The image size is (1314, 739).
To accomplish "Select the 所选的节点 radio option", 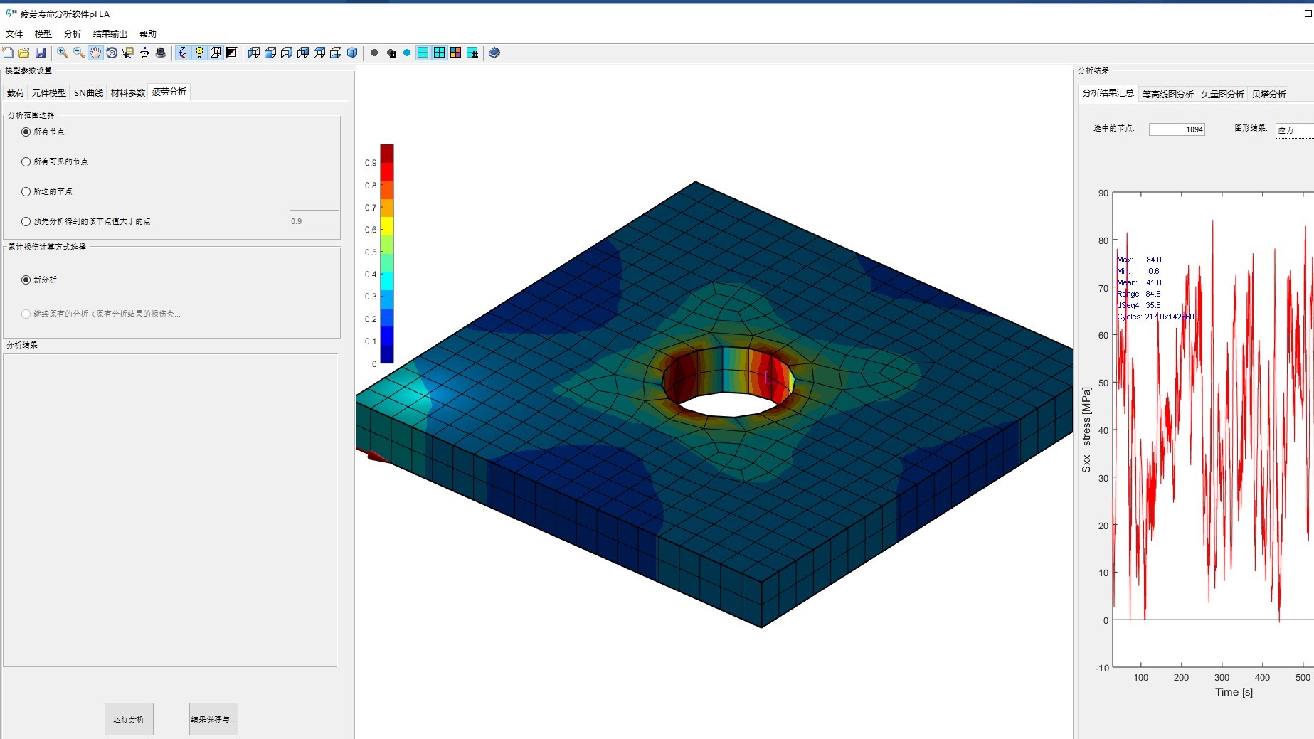I will point(26,191).
